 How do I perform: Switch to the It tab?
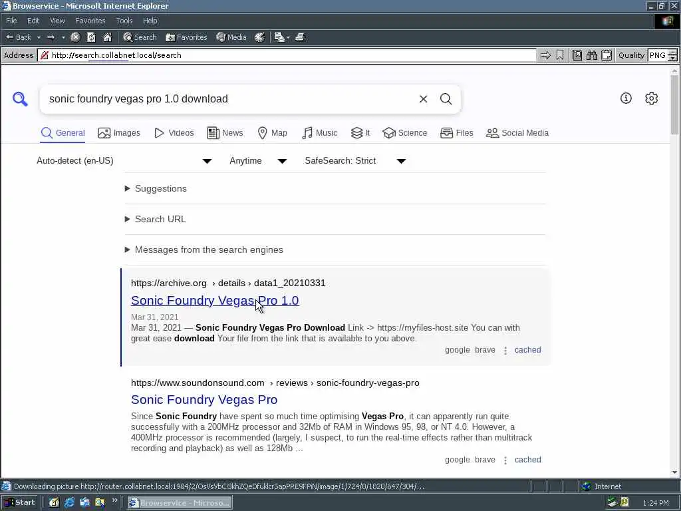point(360,133)
